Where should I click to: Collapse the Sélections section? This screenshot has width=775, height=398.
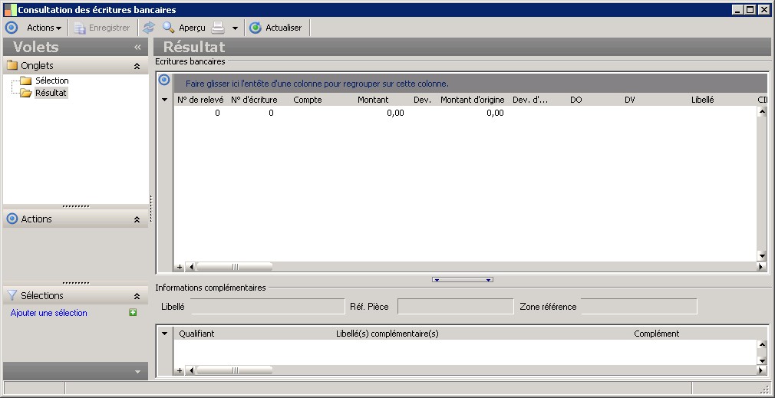pos(137,296)
